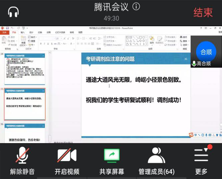Viewport: 222px width, 179px height.
Task: Tap the 合顺 participant avatar
Action: 206,52
